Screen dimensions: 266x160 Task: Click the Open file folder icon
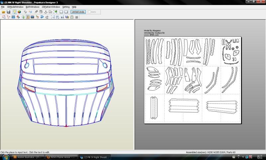(3, 12)
